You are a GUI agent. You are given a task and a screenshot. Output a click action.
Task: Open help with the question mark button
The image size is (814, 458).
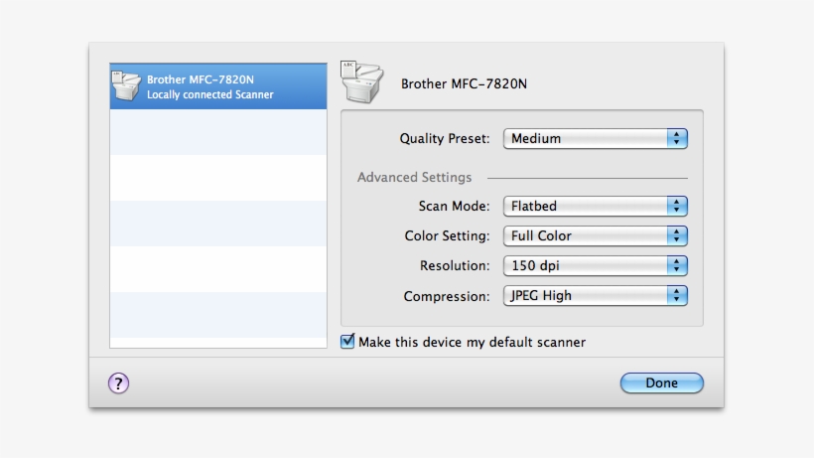point(118,383)
